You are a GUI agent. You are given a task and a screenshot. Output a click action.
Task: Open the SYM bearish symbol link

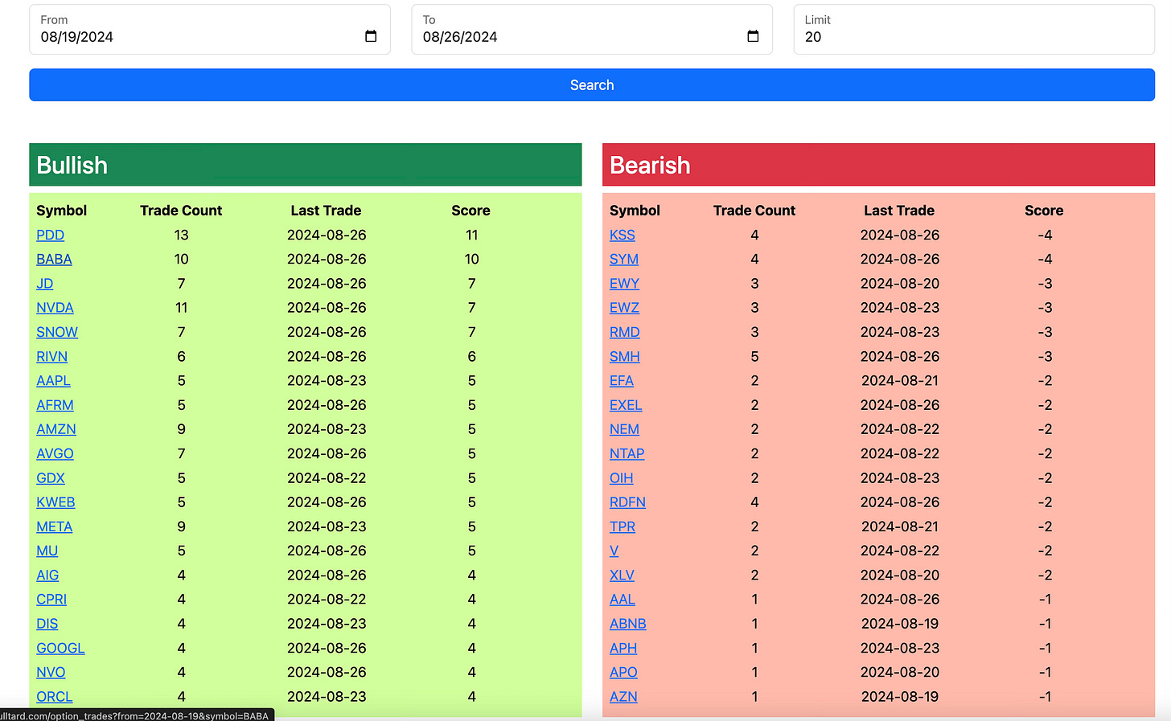(624, 259)
